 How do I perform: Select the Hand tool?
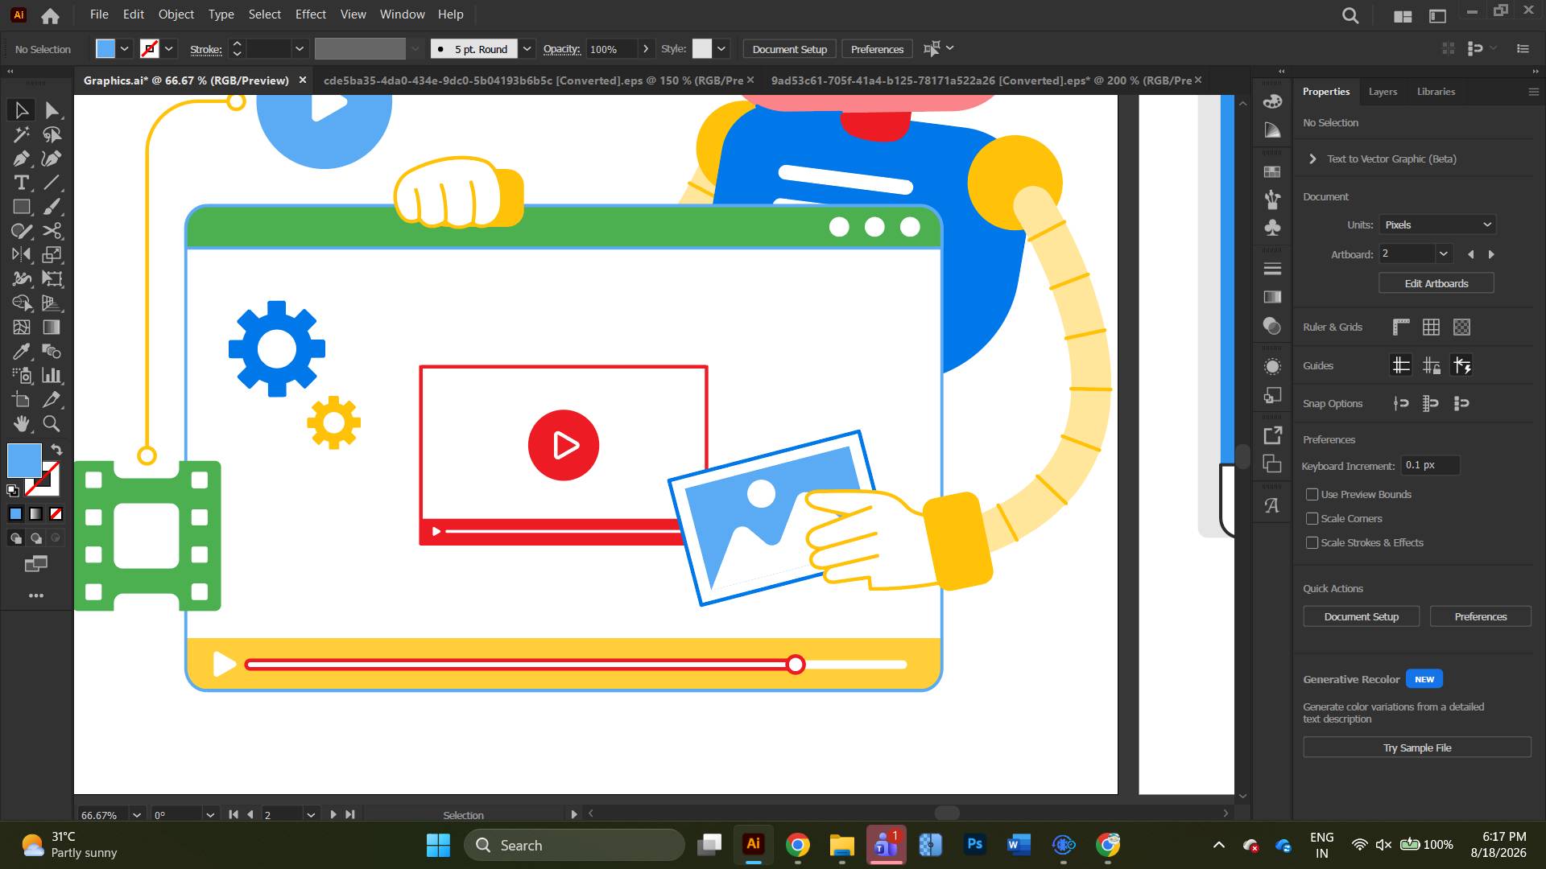(x=21, y=424)
